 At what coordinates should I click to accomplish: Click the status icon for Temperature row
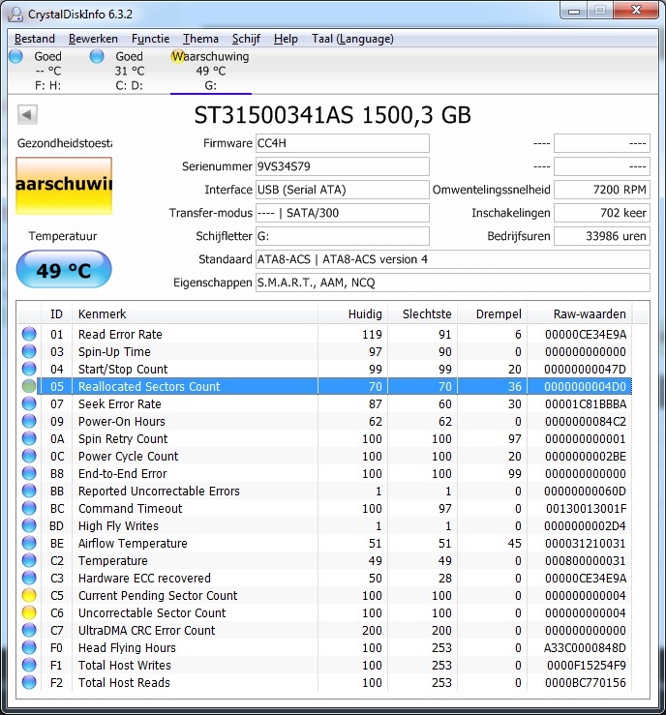coord(29,560)
